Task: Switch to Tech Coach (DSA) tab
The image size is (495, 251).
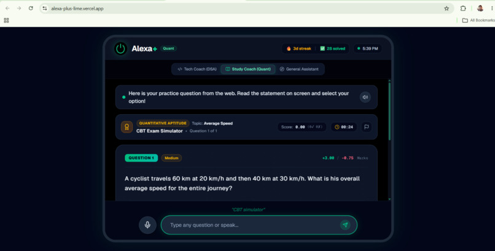Action: coord(197,69)
